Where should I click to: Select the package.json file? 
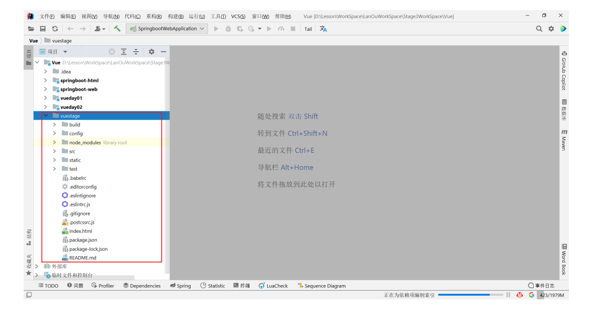(x=80, y=240)
